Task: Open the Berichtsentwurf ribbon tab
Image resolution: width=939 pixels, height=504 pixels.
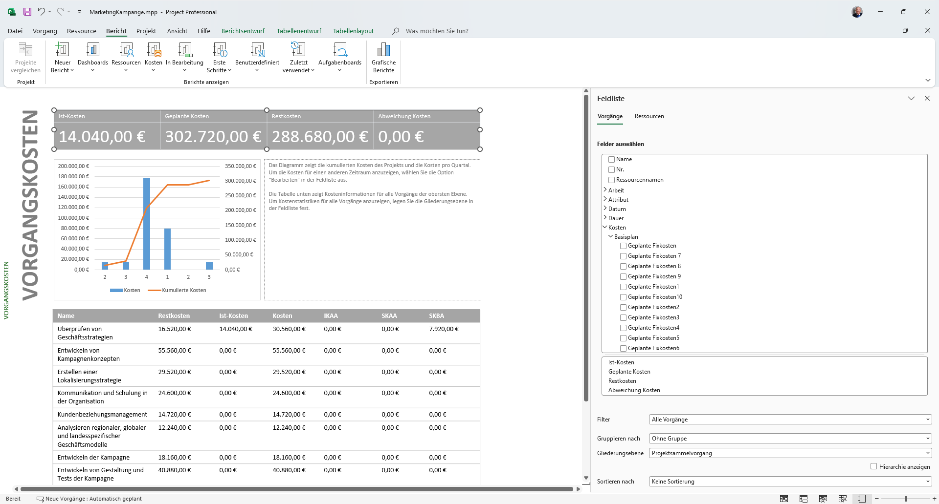Action: point(243,31)
